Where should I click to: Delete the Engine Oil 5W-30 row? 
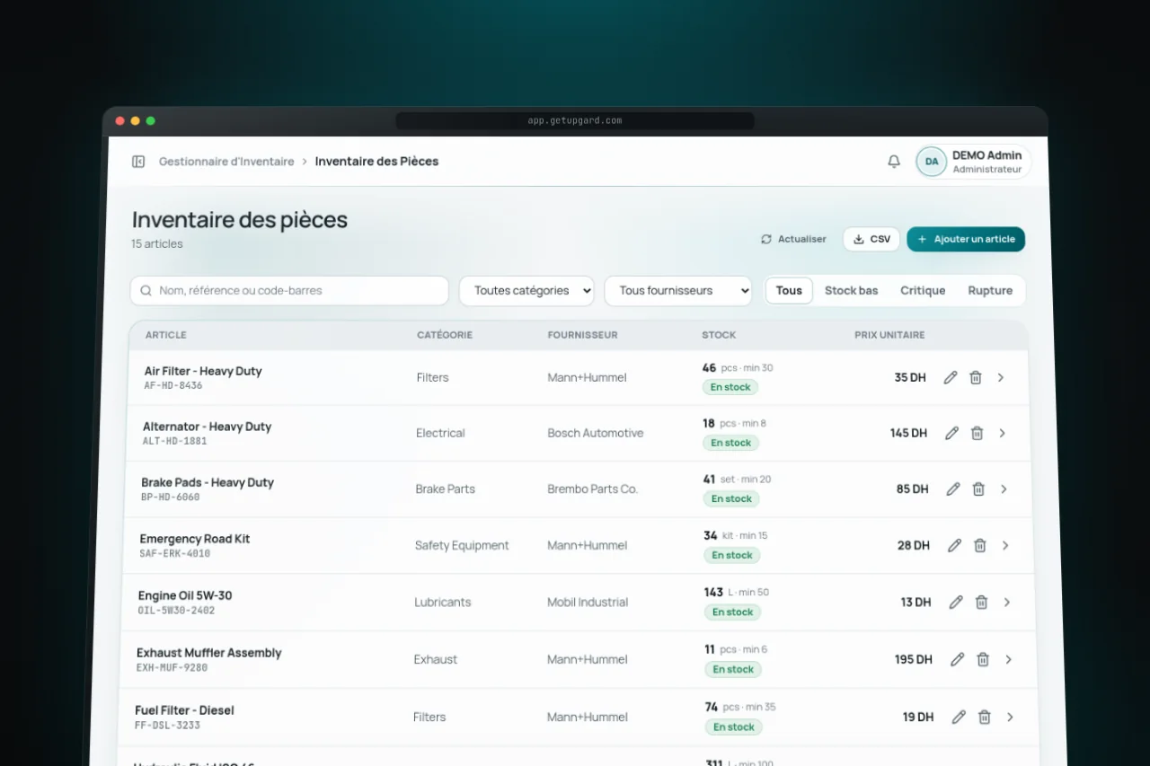pos(982,603)
